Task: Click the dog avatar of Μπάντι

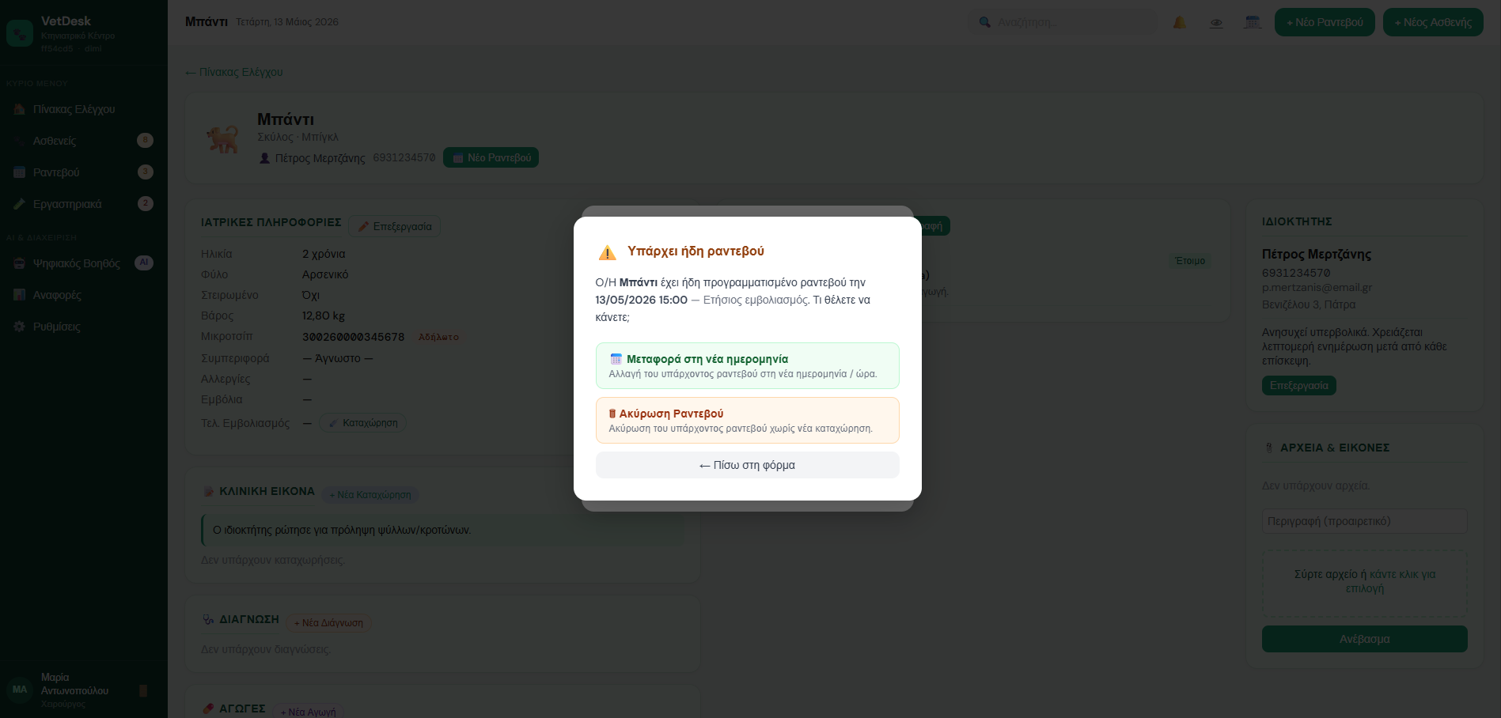Action: (222, 138)
